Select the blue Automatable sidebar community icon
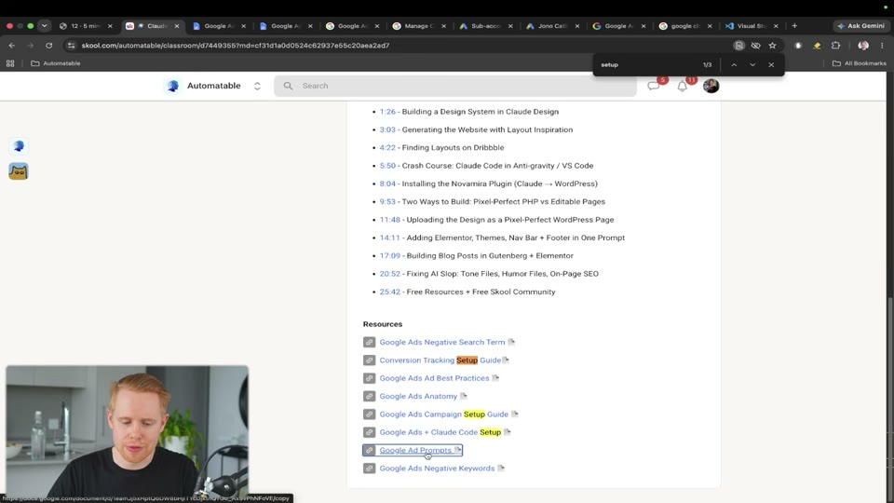The width and height of the screenshot is (894, 503). click(x=19, y=146)
